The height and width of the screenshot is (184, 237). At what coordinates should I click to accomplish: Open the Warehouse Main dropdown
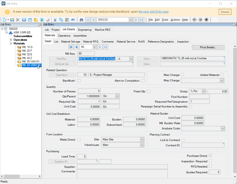(142, 145)
